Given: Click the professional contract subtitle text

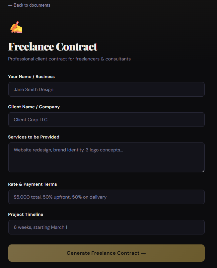Looking at the screenshot, I should coord(69,59).
